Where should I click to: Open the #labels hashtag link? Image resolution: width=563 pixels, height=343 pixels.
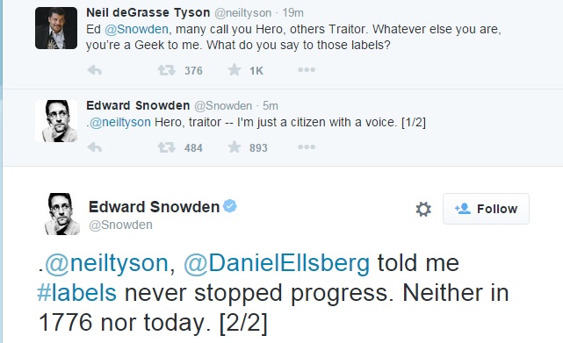coord(76,293)
